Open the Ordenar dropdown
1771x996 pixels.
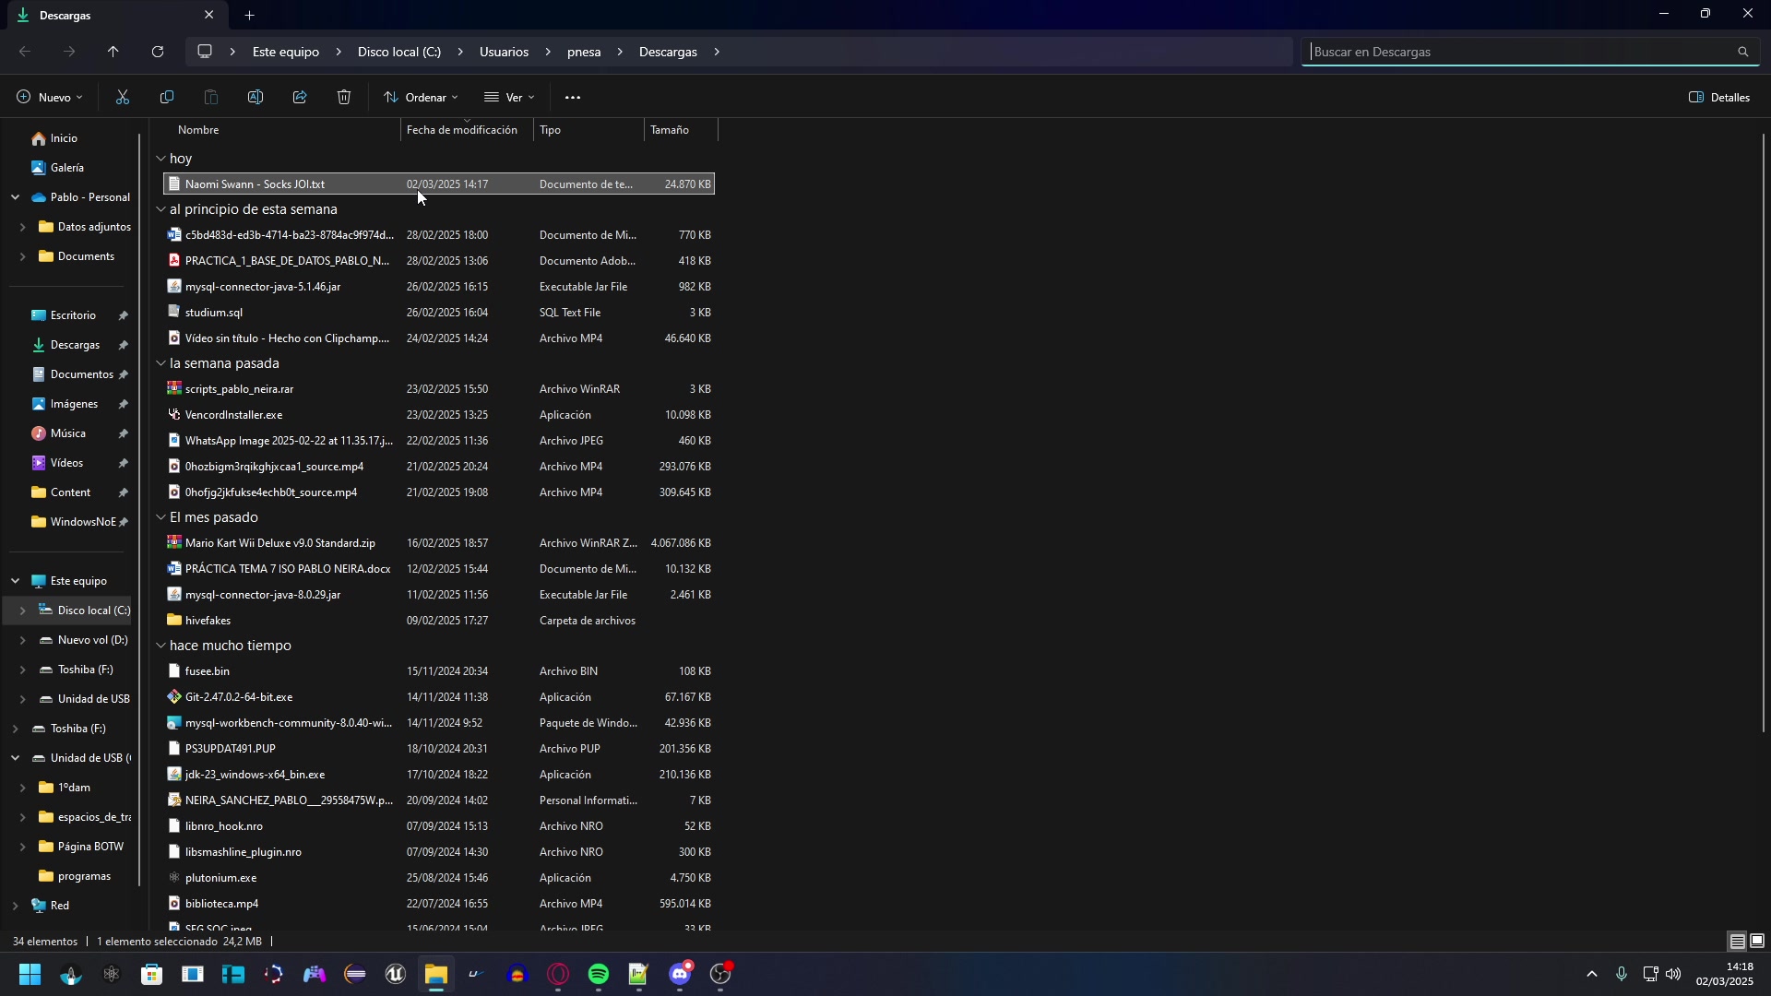point(422,98)
